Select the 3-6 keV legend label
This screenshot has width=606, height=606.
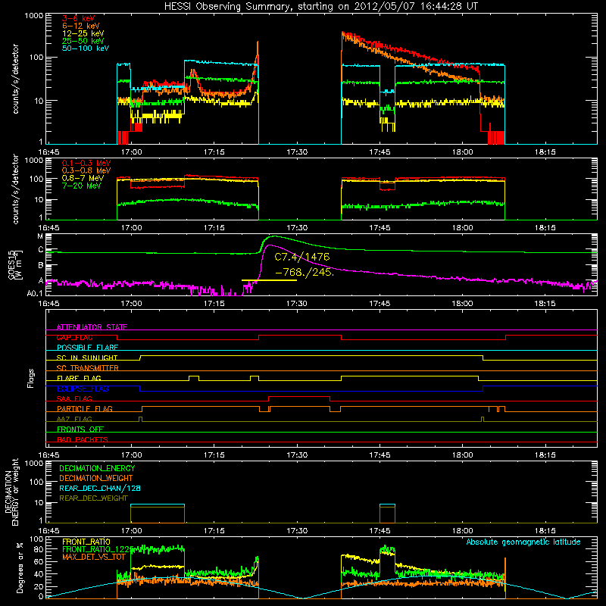[78, 18]
